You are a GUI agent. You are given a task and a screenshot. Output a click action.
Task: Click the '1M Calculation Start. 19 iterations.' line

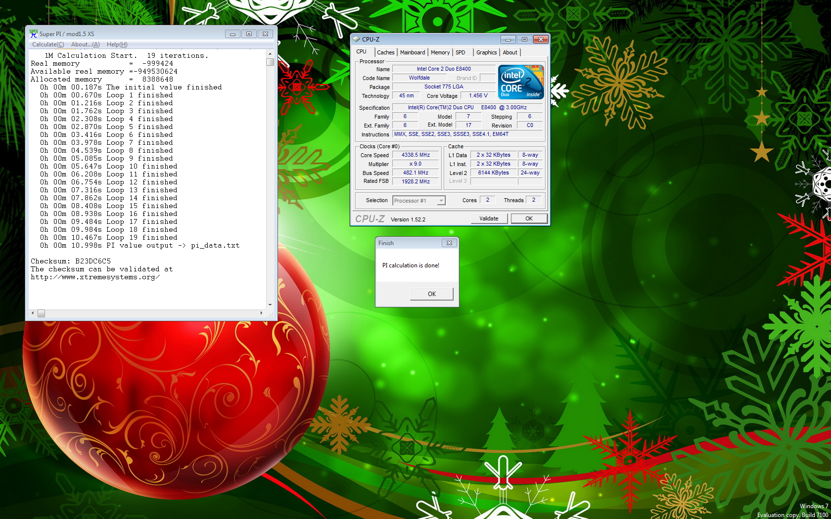[127, 55]
